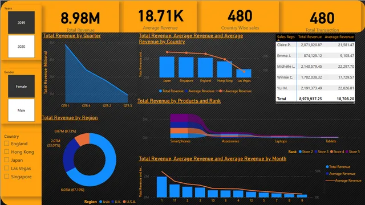Filter by Male gender button
Viewport: 365px width, 205px height.
(21, 110)
